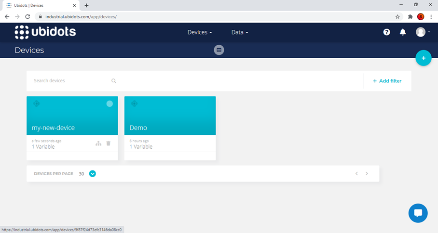Go forward in the browser
Viewport: 438px width, 233px height.
(x=17, y=17)
